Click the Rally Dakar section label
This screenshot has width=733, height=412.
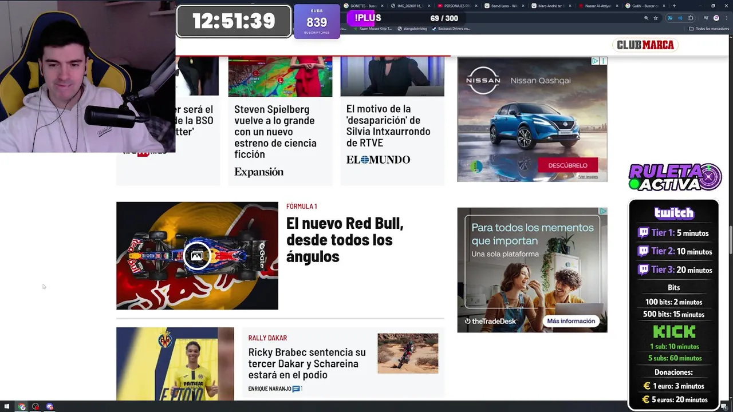267,338
